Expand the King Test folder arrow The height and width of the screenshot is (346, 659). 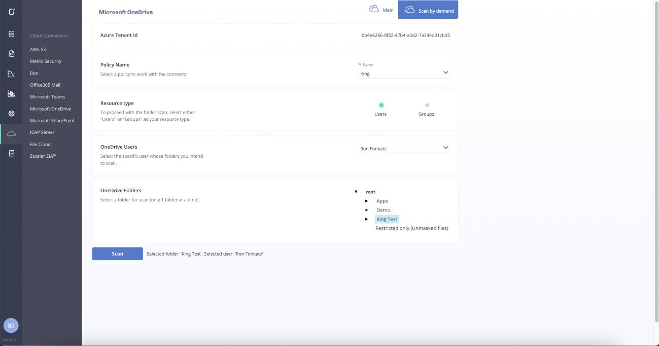coord(367,219)
